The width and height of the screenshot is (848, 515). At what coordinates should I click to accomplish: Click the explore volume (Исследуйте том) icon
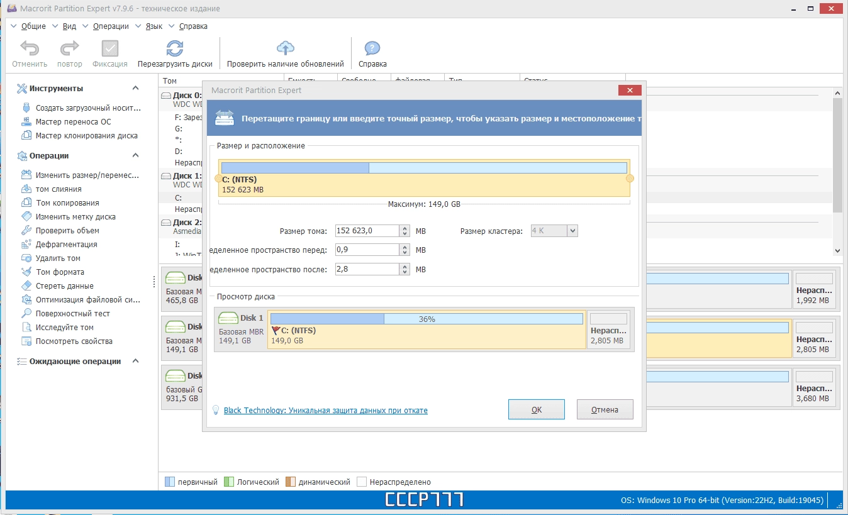coord(26,328)
